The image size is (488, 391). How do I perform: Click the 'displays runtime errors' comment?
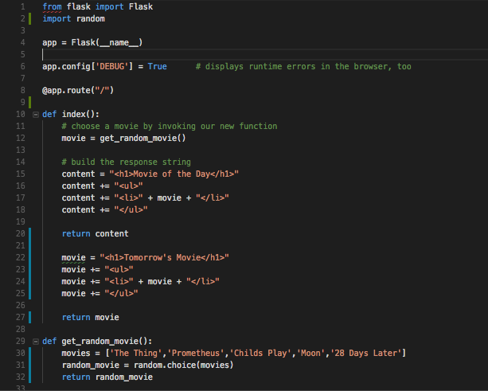tap(303, 66)
